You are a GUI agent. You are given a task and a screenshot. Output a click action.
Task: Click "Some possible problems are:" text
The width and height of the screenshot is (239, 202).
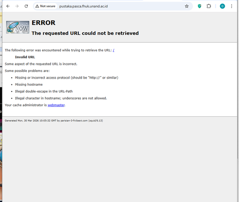(x=27, y=71)
